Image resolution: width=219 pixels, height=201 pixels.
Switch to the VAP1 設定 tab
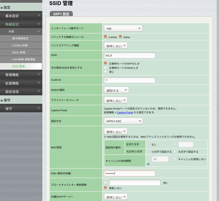pyautogui.click(x=61, y=14)
